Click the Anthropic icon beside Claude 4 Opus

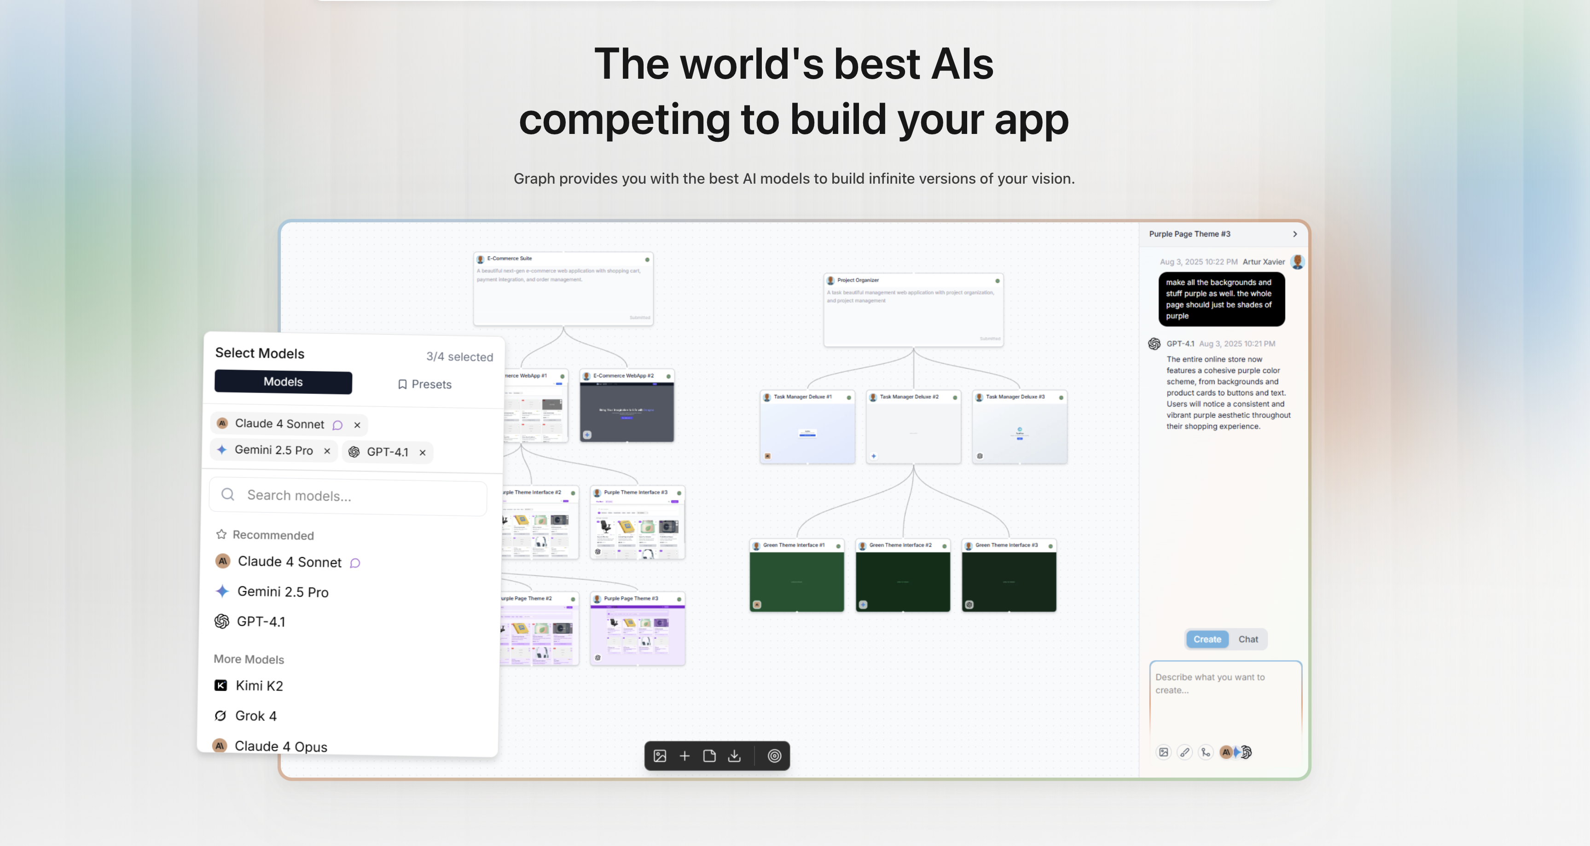(219, 745)
